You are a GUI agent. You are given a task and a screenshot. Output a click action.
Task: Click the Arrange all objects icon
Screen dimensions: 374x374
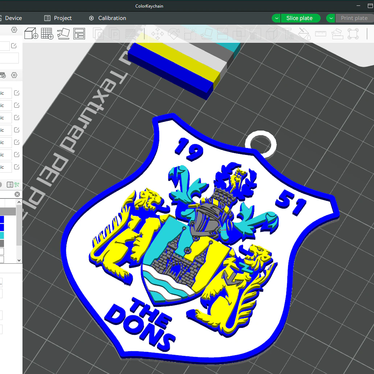point(79,34)
